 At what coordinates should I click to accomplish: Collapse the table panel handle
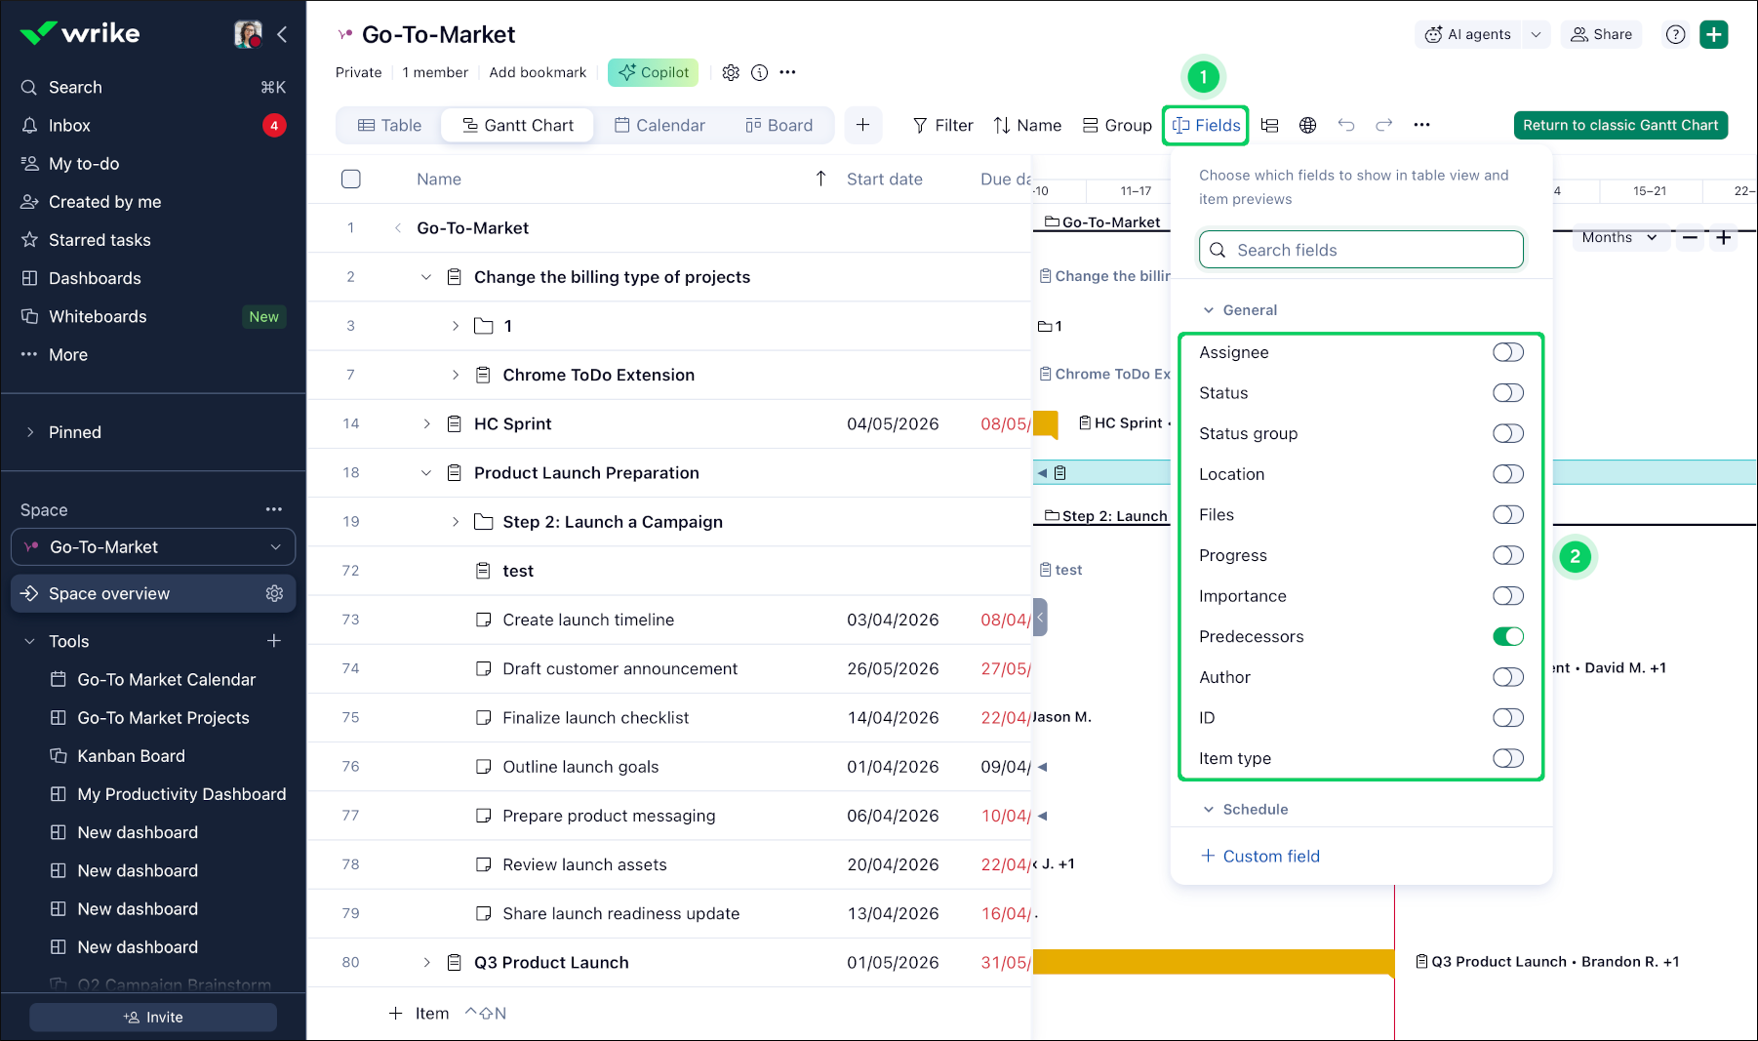(x=1040, y=617)
